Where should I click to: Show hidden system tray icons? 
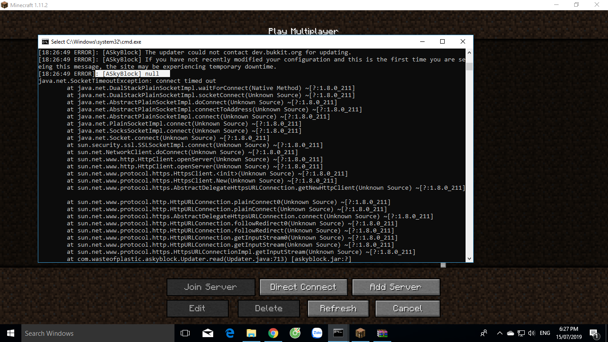click(500, 333)
